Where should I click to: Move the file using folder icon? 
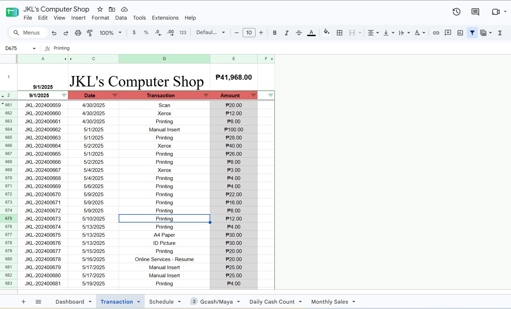point(112,9)
